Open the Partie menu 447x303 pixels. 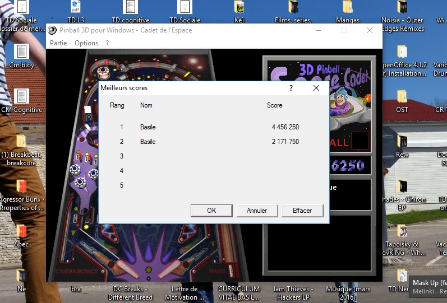tap(58, 43)
